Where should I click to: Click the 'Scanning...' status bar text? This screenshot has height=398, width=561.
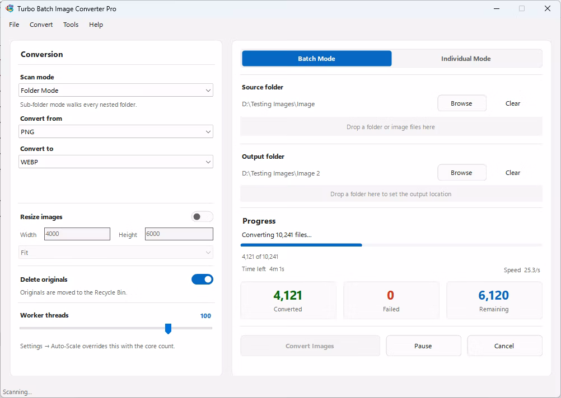(17, 392)
